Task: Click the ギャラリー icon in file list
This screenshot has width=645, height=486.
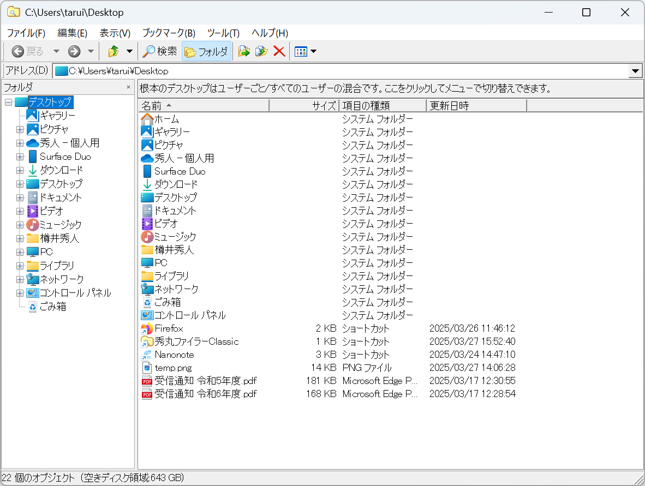Action: point(147,132)
